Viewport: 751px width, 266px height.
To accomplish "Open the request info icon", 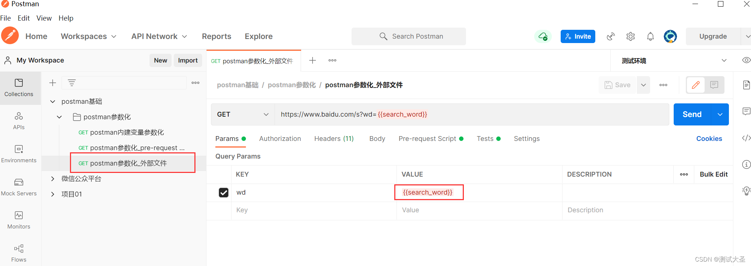I will 746,164.
